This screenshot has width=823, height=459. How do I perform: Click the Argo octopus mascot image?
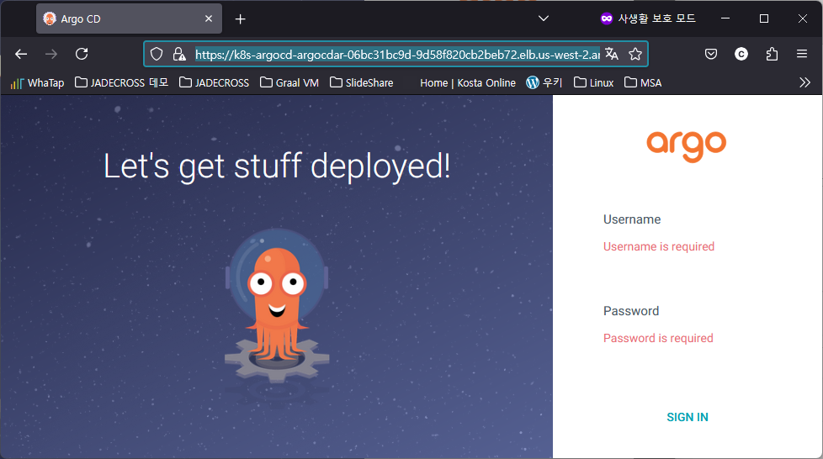[x=277, y=306]
